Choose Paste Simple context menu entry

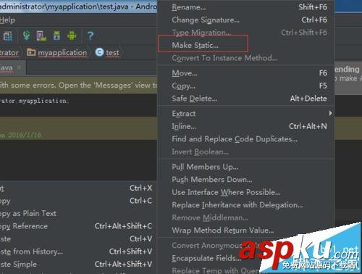[77, 265]
